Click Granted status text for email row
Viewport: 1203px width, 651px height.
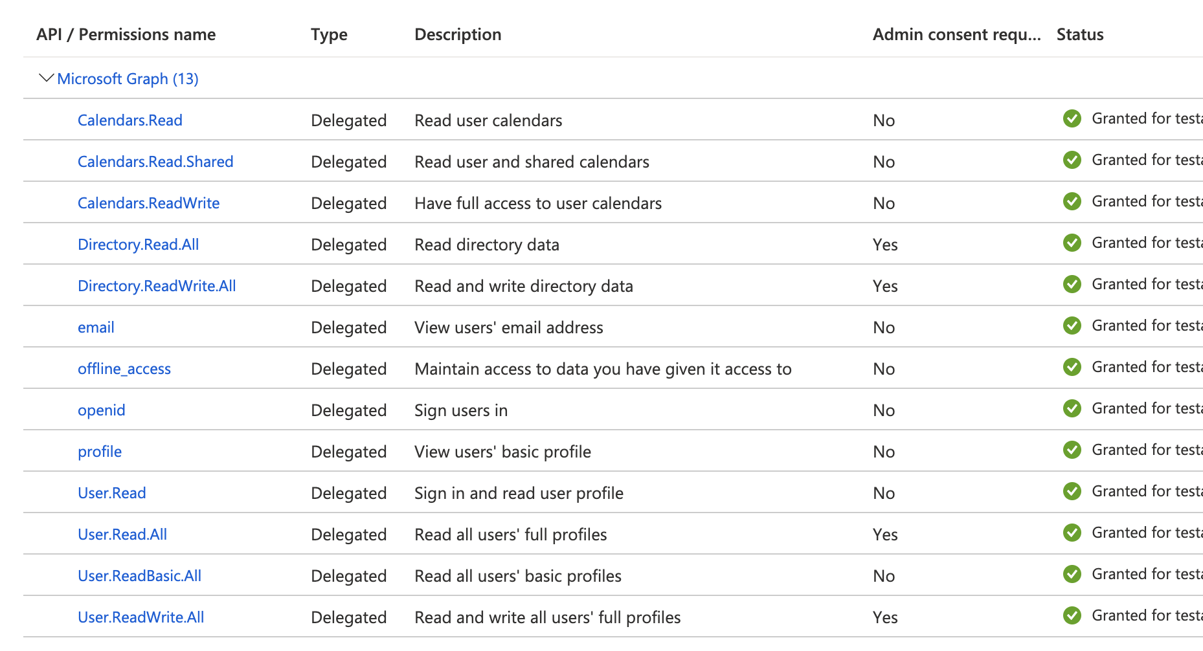tap(1147, 325)
